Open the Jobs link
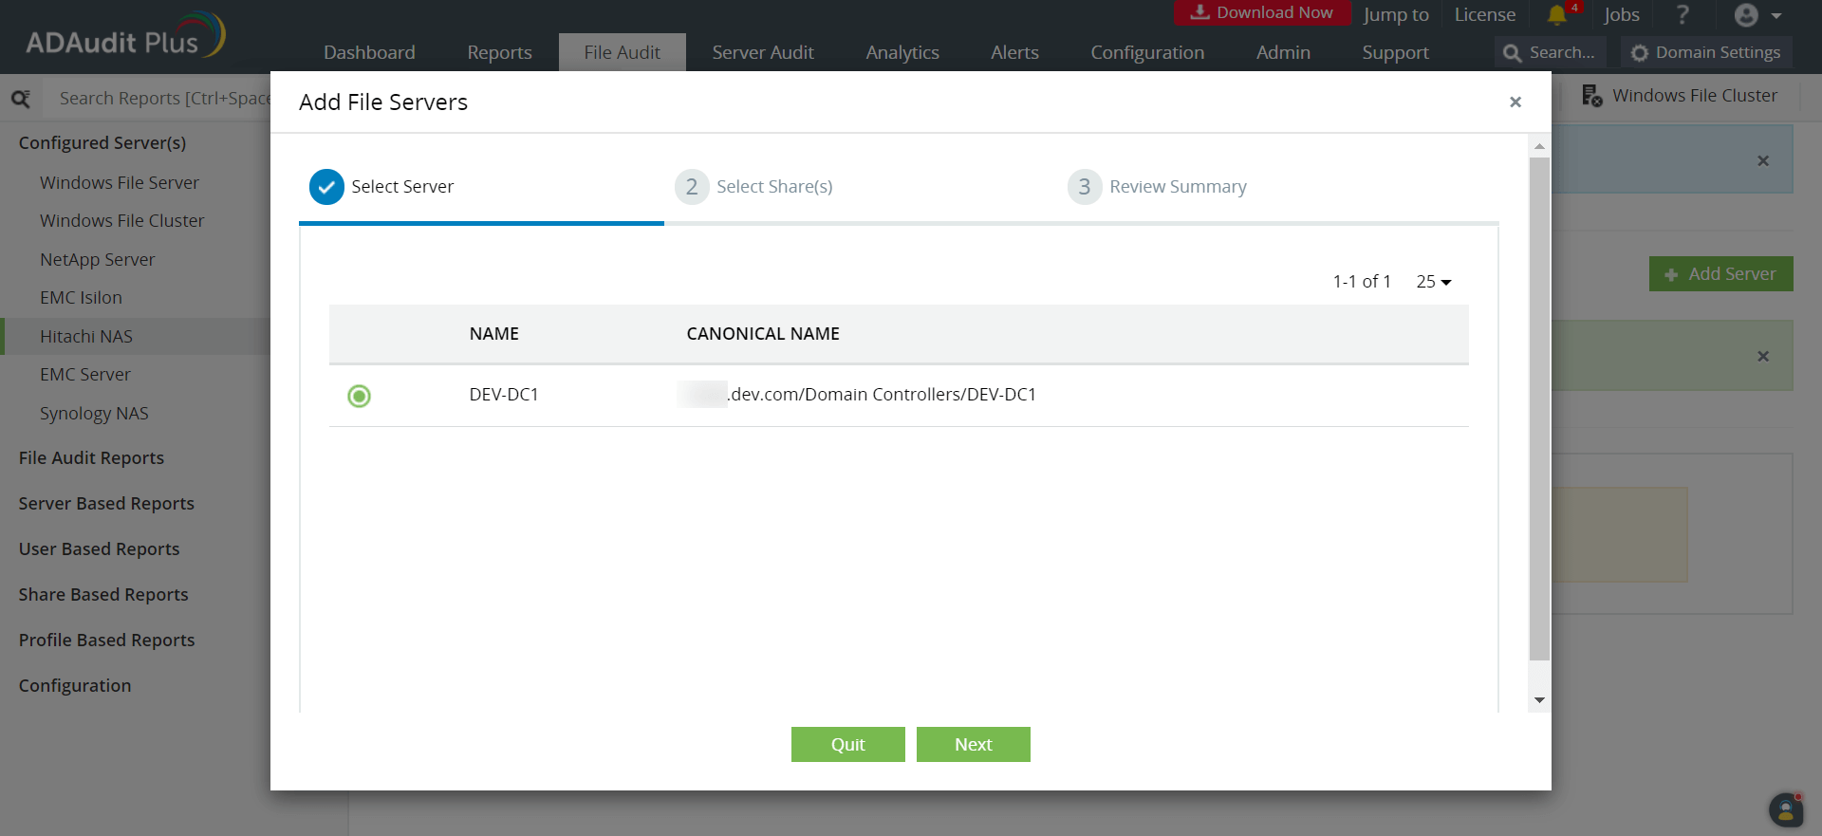The width and height of the screenshot is (1822, 836). point(1622,14)
